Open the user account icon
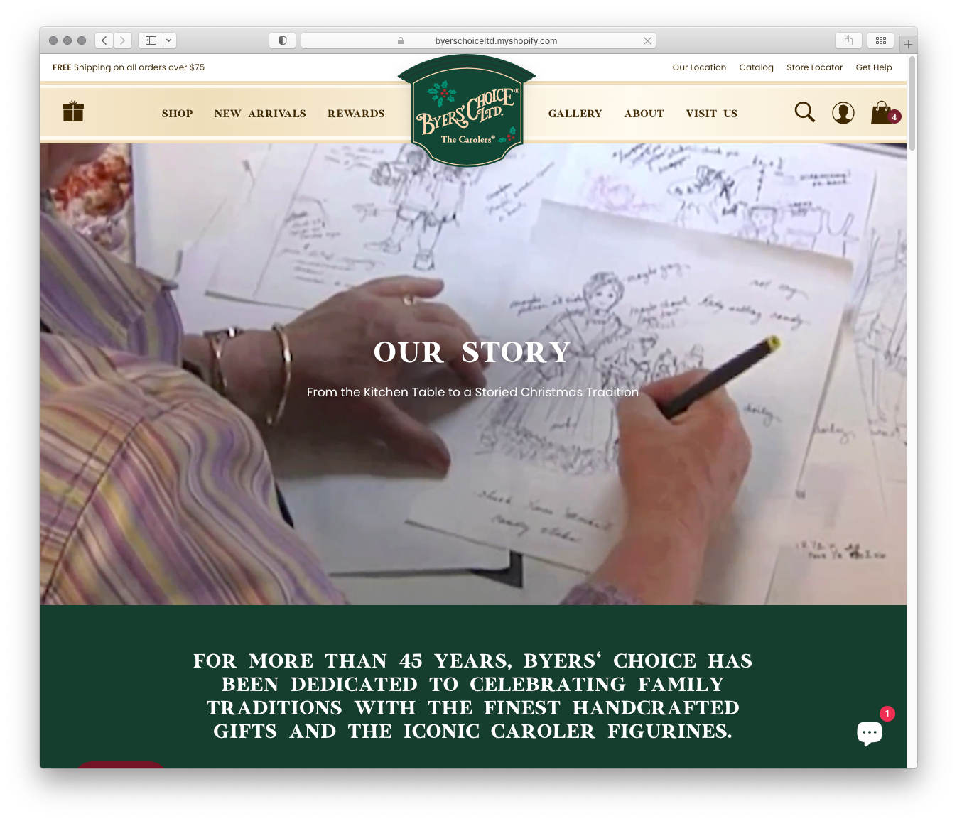 843,113
